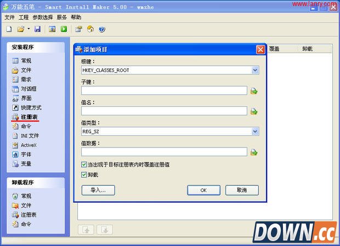Click the New project toolbar icon
340x246 pixels.
(x=9, y=29)
